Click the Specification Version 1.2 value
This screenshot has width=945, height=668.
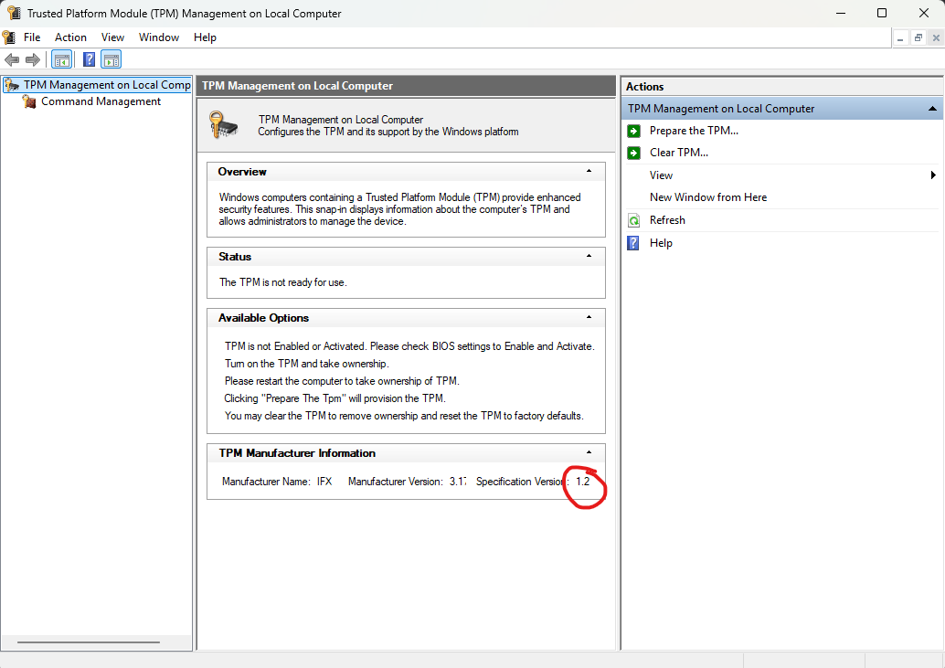click(x=582, y=482)
